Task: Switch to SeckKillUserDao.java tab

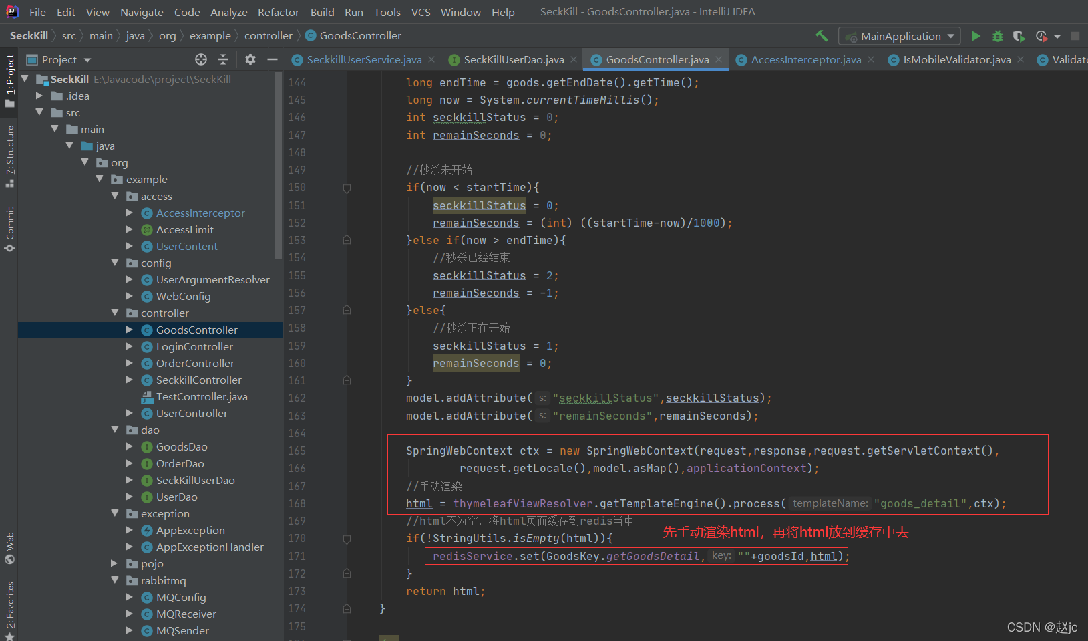Action: pyautogui.click(x=514, y=59)
